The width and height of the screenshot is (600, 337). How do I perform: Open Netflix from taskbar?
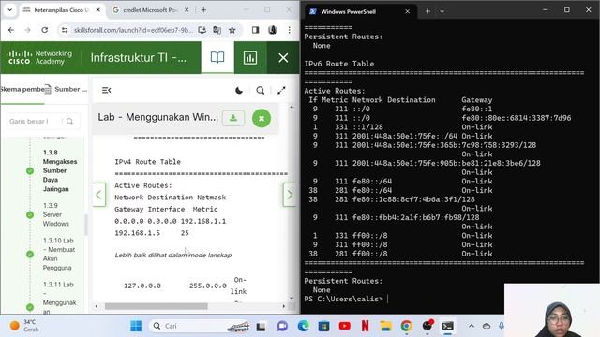[x=365, y=326]
